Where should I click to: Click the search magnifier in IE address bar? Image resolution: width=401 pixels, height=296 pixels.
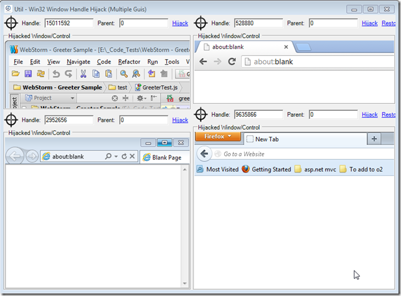pos(108,156)
